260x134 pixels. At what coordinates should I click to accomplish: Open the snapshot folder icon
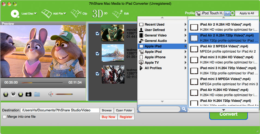click(x=37, y=94)
